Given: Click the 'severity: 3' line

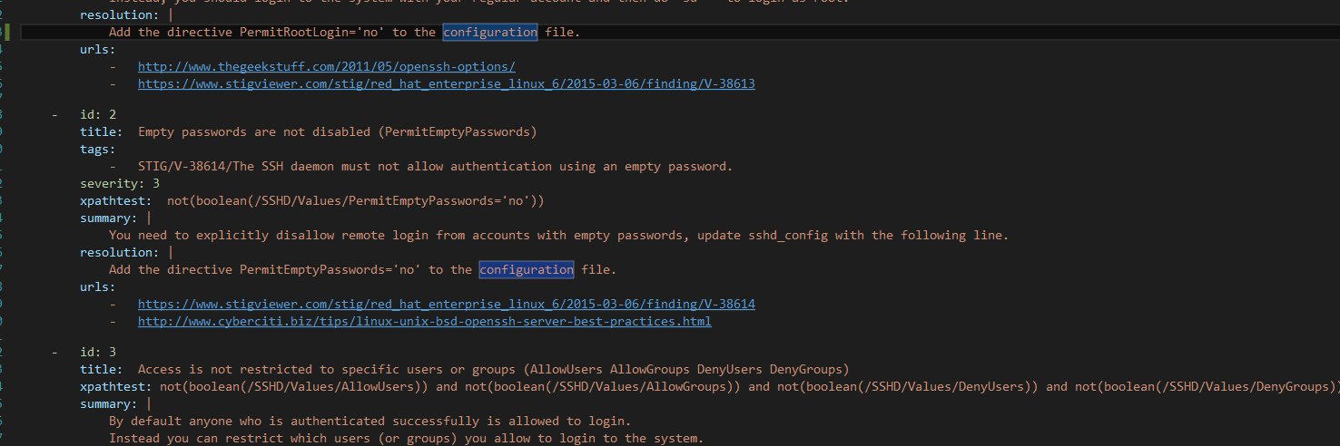Looking at the screenshot, I should click(120, 183).
